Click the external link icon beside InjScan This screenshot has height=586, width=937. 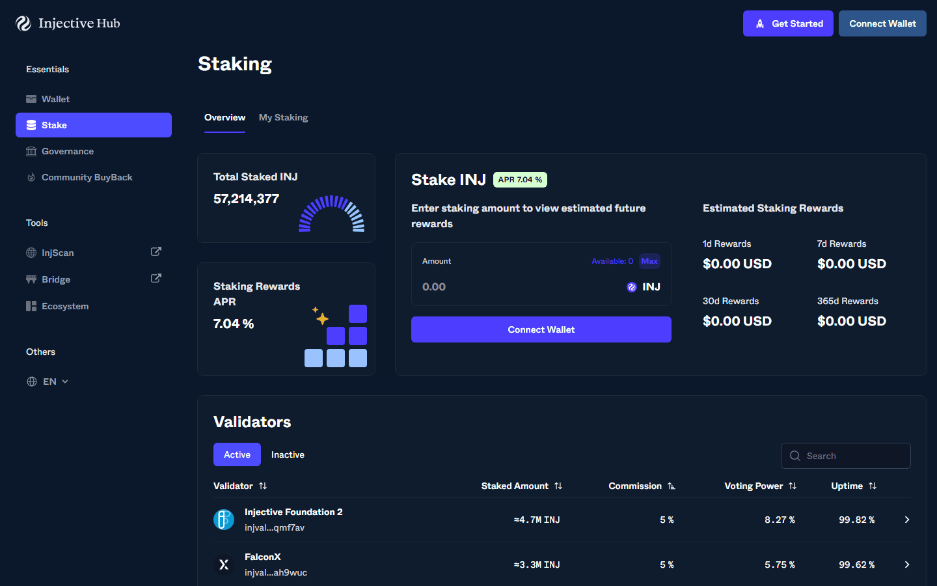[x=156, y=251]
